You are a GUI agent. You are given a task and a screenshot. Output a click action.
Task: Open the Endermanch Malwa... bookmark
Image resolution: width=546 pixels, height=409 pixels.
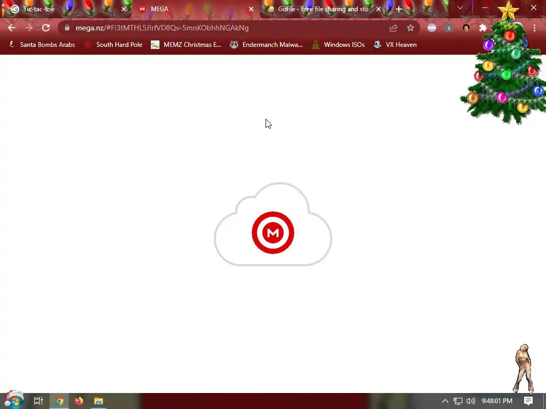267,45
